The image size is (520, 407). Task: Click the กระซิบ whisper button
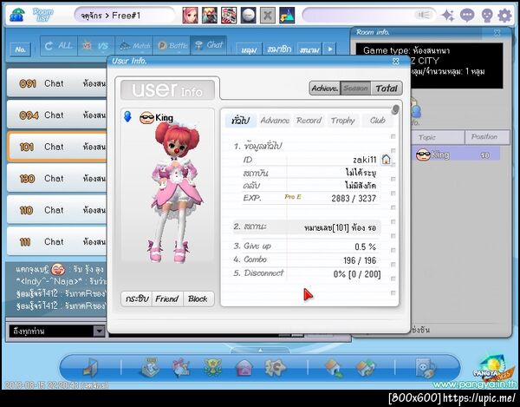[137, 299]
